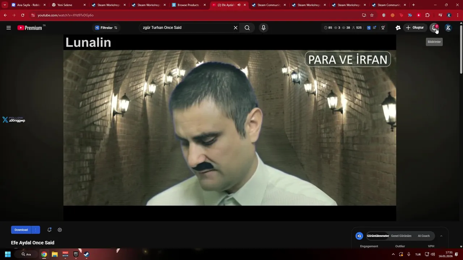Click the bell icon next to Download
463x260 pixels.
(50, 230)
